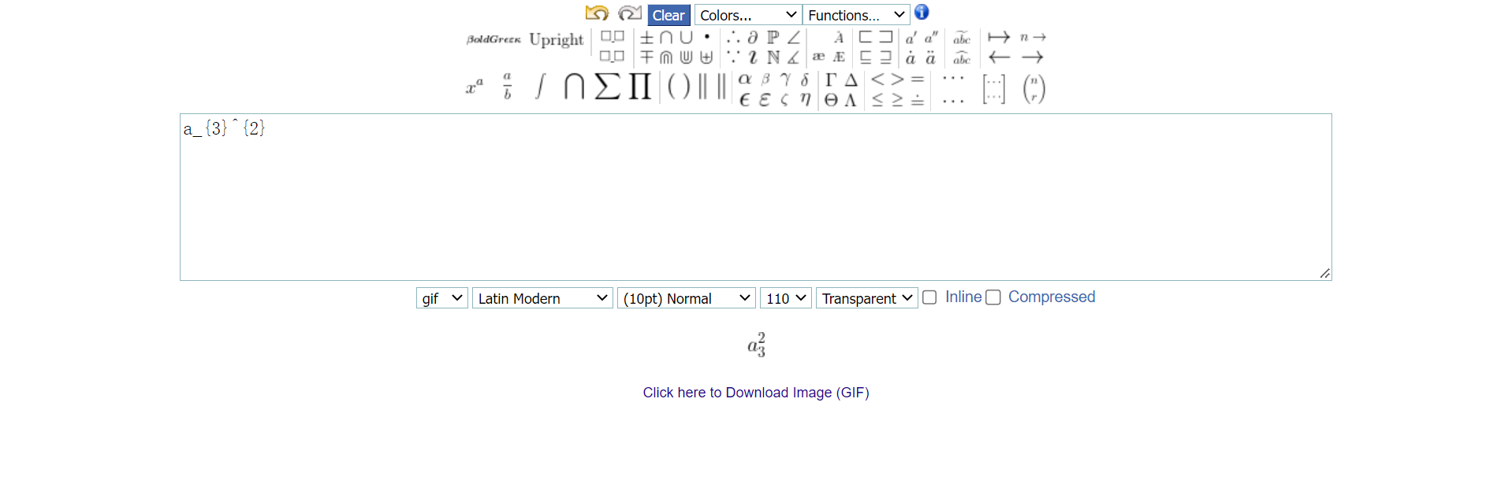The height and width of the screenshot is (491, 1512).
Task: Insert the maps-to arrow
Action: click(999, 37)
